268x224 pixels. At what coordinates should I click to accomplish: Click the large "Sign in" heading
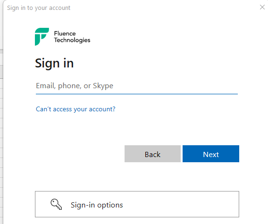pyautogui.click(x=54, y=64)
